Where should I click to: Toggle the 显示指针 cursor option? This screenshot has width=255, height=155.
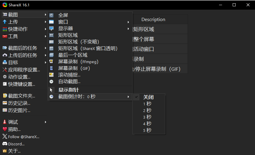[90, 90]
